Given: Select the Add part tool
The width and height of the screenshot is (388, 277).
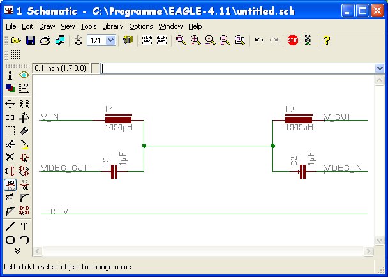Looking at the screenshot, I should [24, 158].
